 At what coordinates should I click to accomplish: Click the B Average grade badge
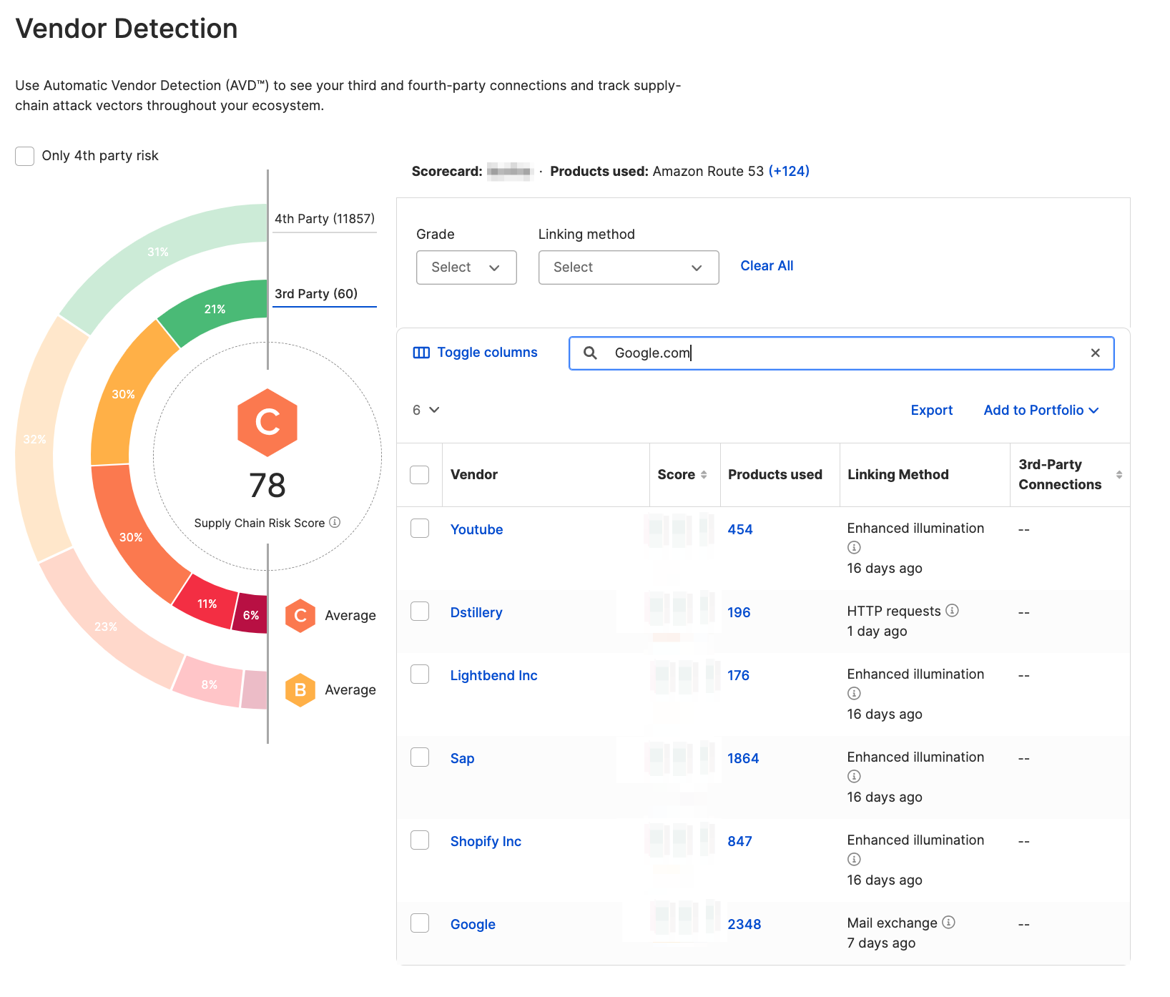pos(300,690)
